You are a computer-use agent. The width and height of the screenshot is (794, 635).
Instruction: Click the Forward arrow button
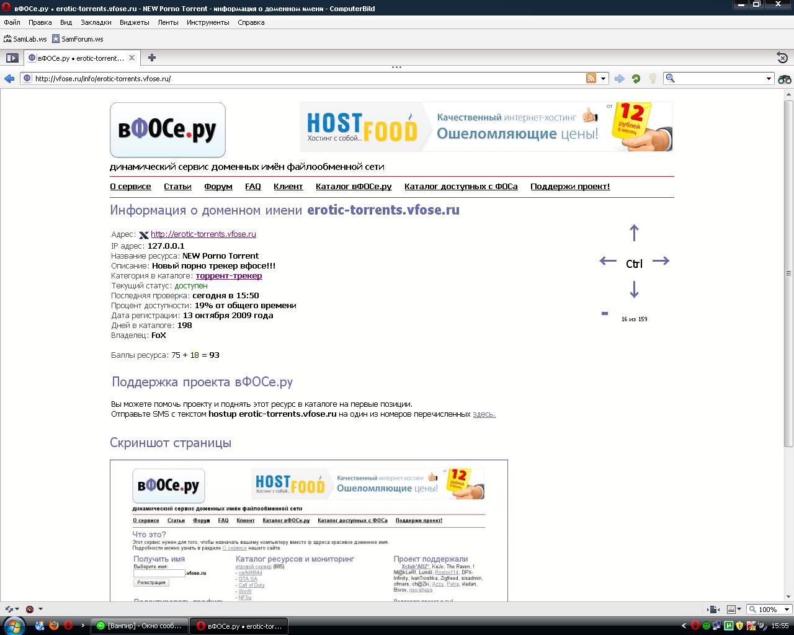click(x=619, y=79)
